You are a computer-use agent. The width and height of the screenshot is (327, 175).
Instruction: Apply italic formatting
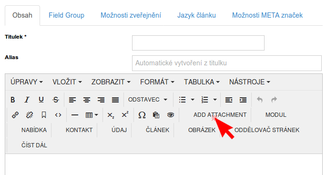coord(27,100)
